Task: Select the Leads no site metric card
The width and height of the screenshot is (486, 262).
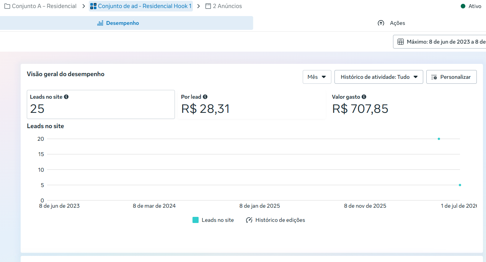Action: (x=101, y=104)
